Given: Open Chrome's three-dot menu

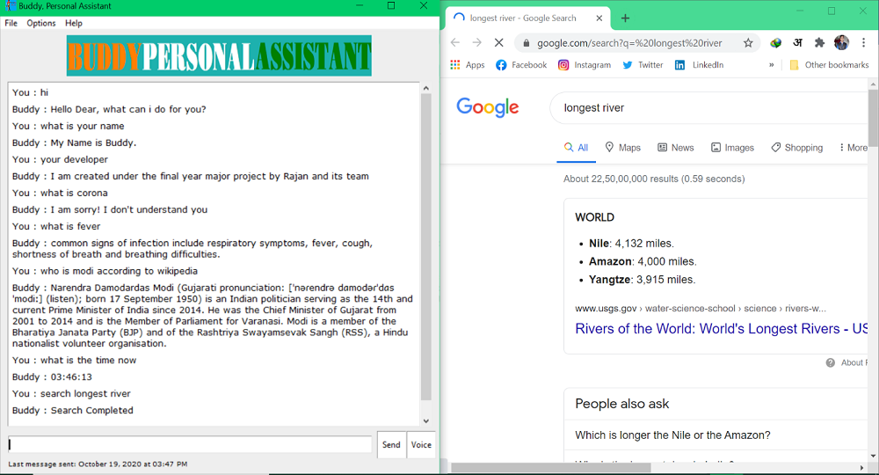Looking at the screenshot, I should point(863,42).
